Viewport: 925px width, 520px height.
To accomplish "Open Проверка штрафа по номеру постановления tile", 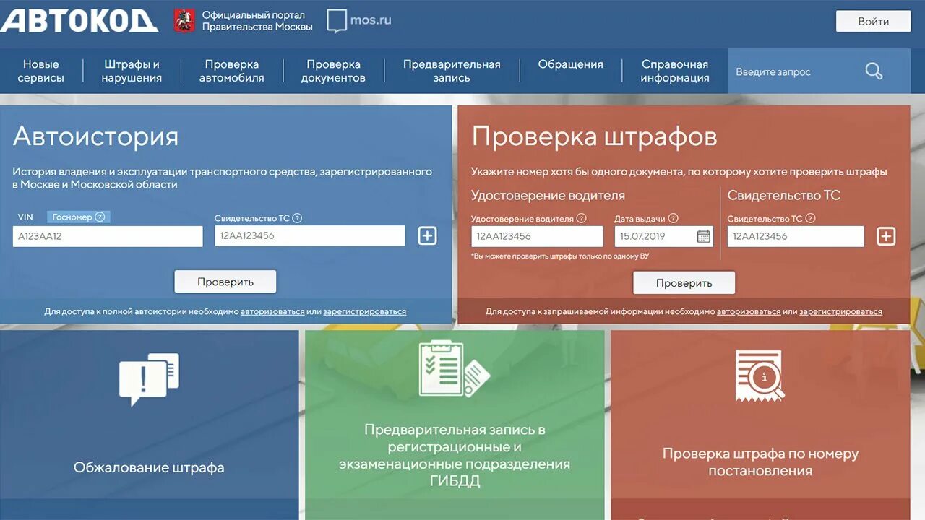I will tap(760, 425).
